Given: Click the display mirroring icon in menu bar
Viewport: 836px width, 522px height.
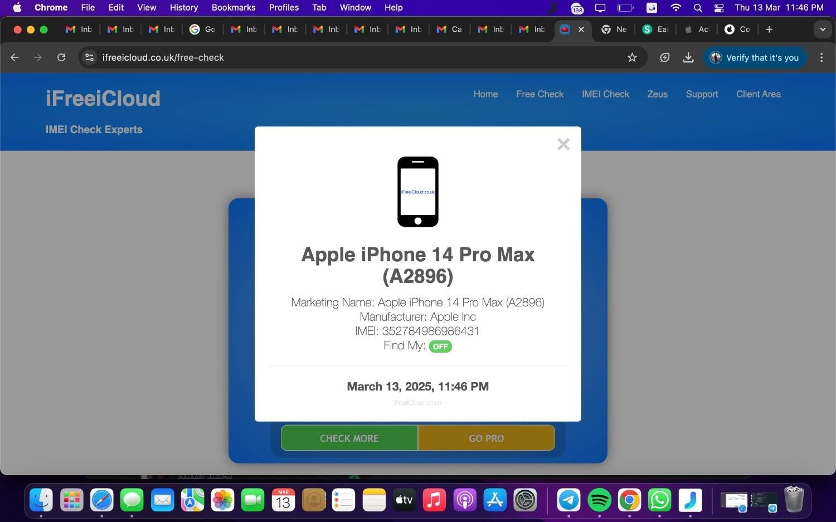Looking at the screenshot, I should coord(600,8).
